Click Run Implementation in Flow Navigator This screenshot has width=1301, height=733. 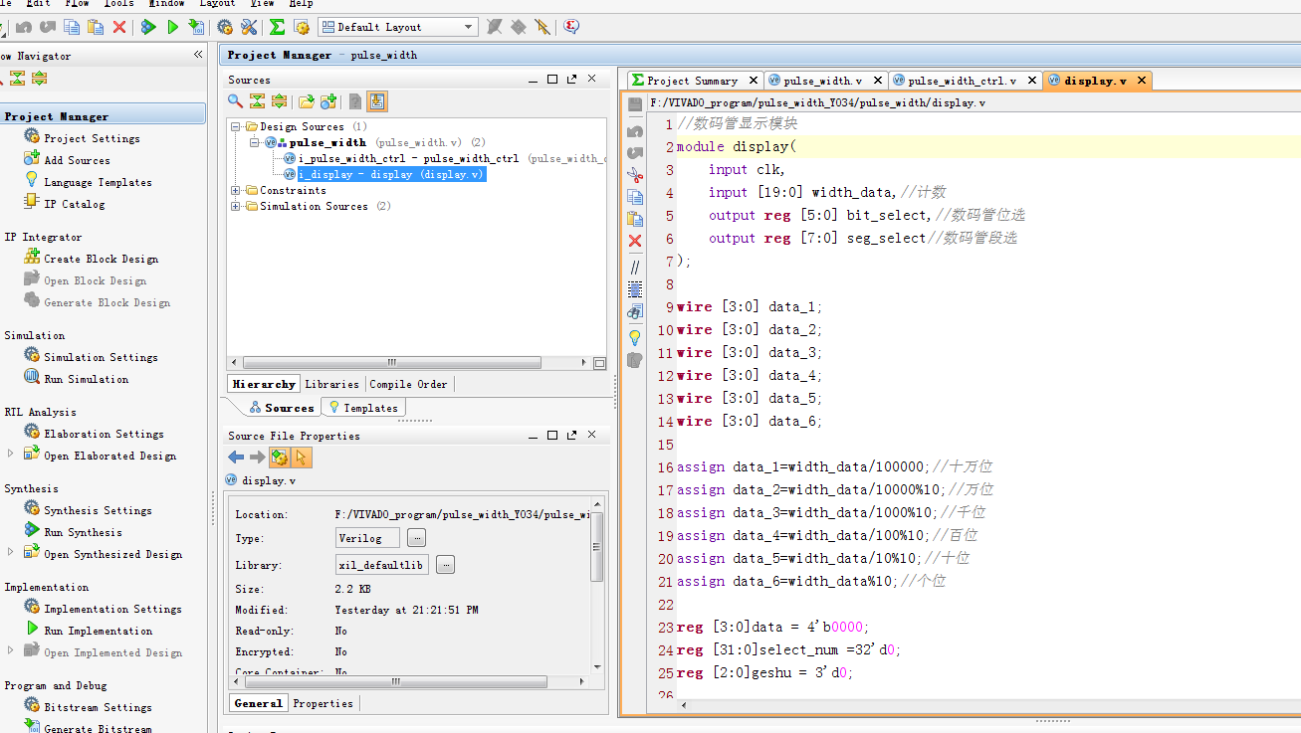click(98, 631)
